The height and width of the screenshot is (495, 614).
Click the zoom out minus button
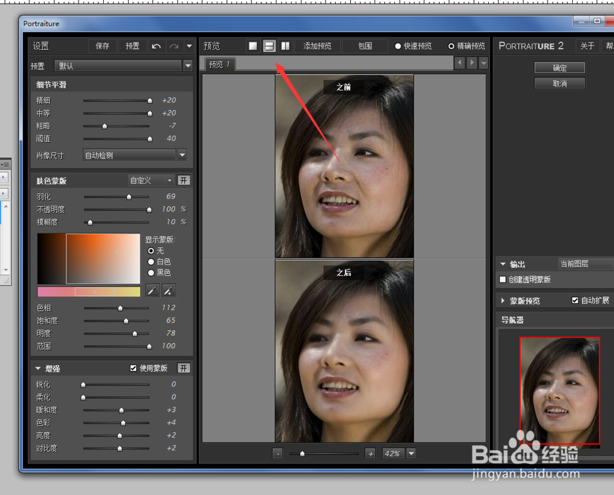coord(278,454)
